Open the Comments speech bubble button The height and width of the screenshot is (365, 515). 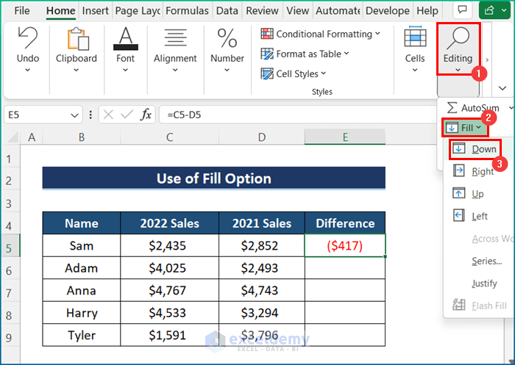(463, 10)
